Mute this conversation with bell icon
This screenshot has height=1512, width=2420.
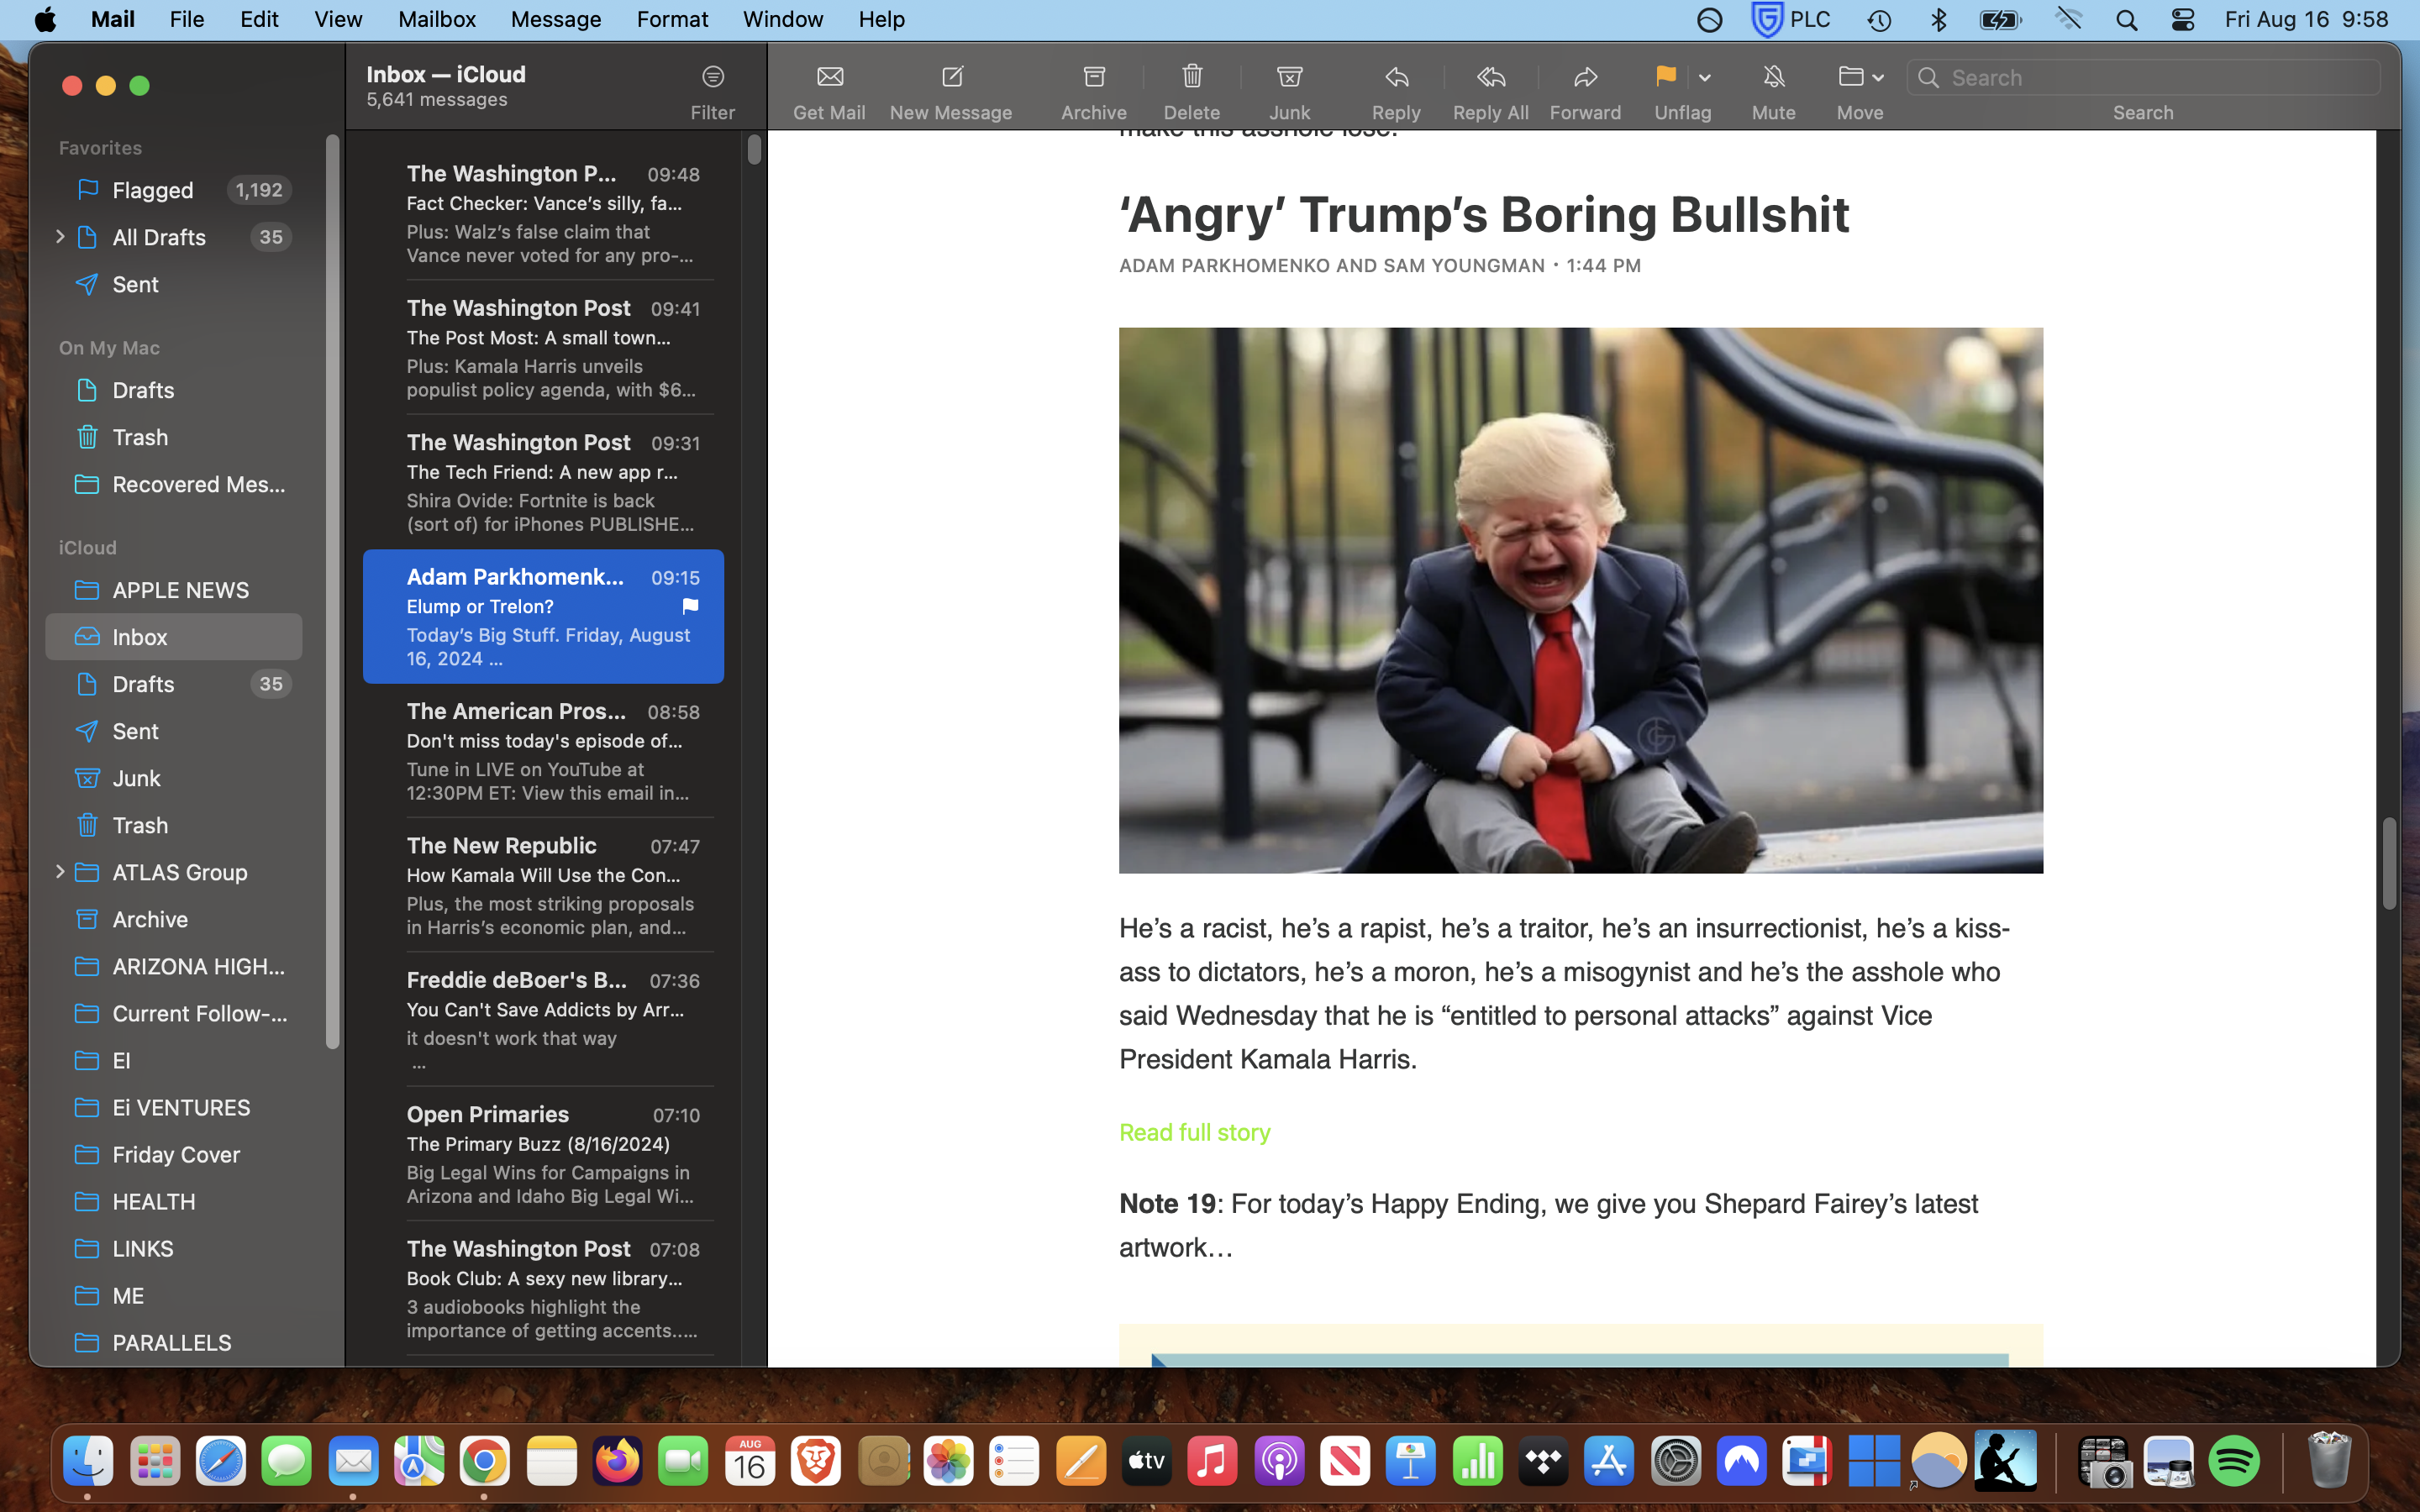(1773, 77)
